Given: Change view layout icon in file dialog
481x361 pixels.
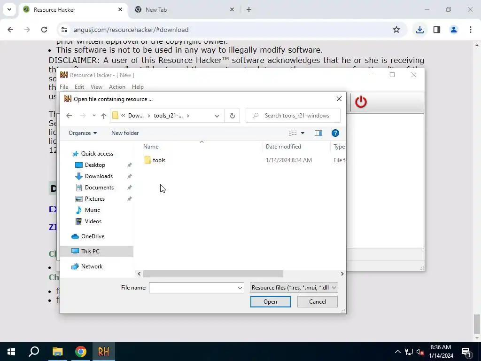Looking at the screenshot, I should click(293, 133).
